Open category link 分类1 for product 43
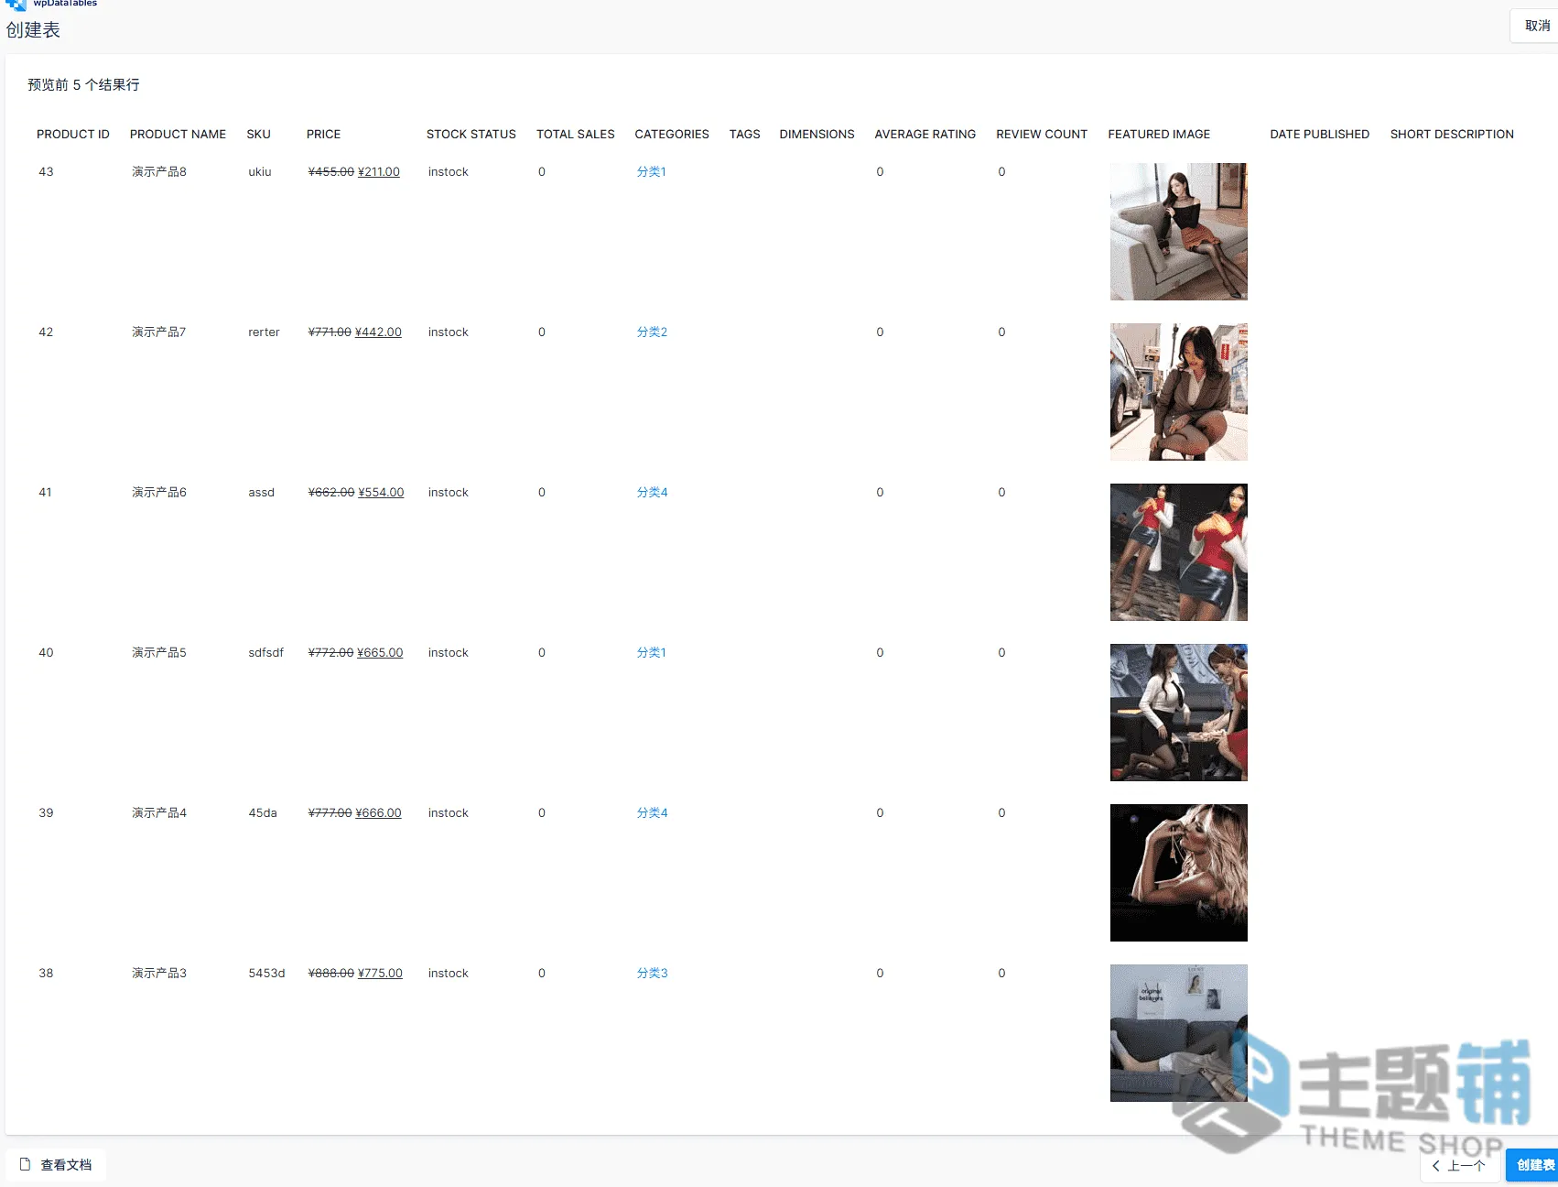The image size is (1558, 1187). click(x=651, y=171)
